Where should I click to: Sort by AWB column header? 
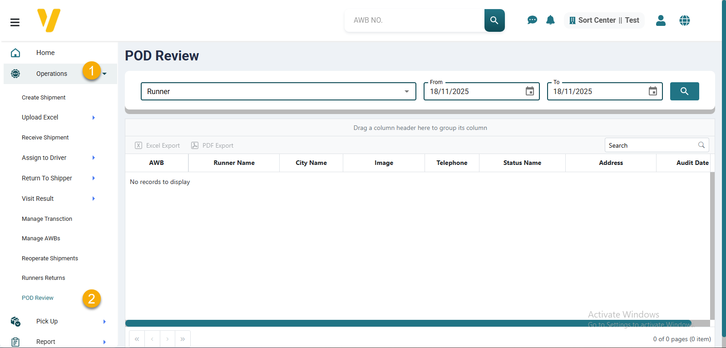click(157, 163)
